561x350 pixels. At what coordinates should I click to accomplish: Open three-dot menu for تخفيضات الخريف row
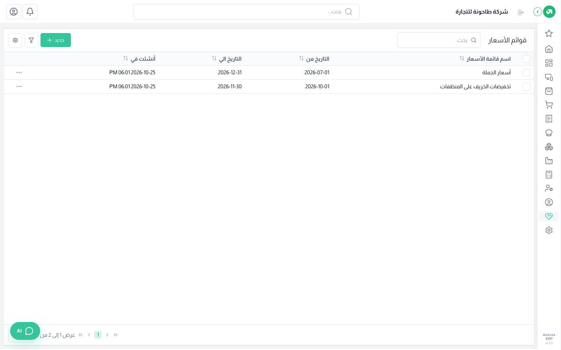click(x=19, y=86)
